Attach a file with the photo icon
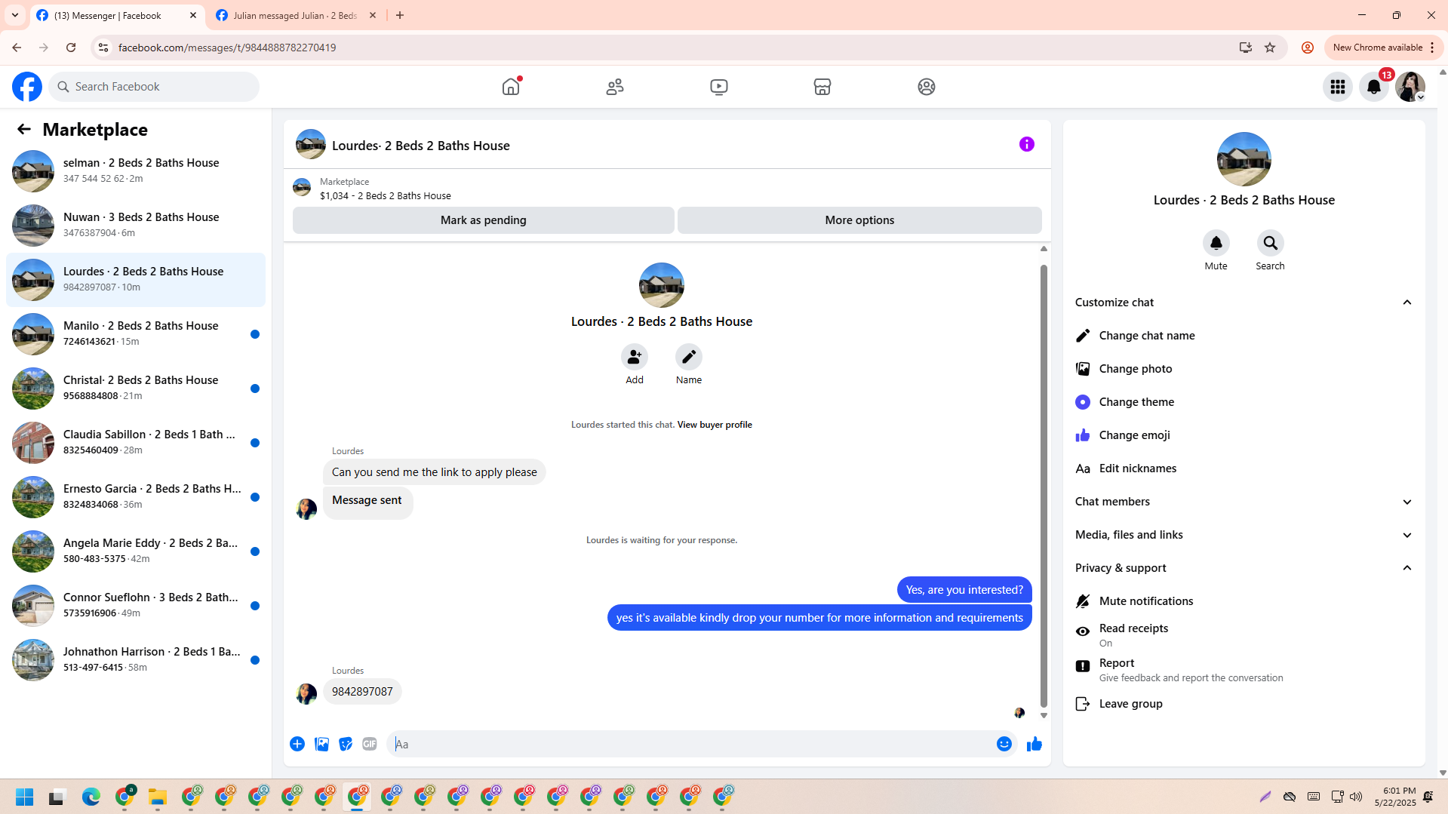This screenshot has height=814, width=1448. (321, 744)
